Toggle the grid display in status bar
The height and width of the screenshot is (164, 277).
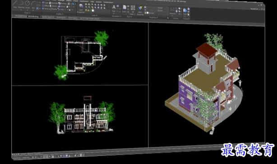[33, 157]
